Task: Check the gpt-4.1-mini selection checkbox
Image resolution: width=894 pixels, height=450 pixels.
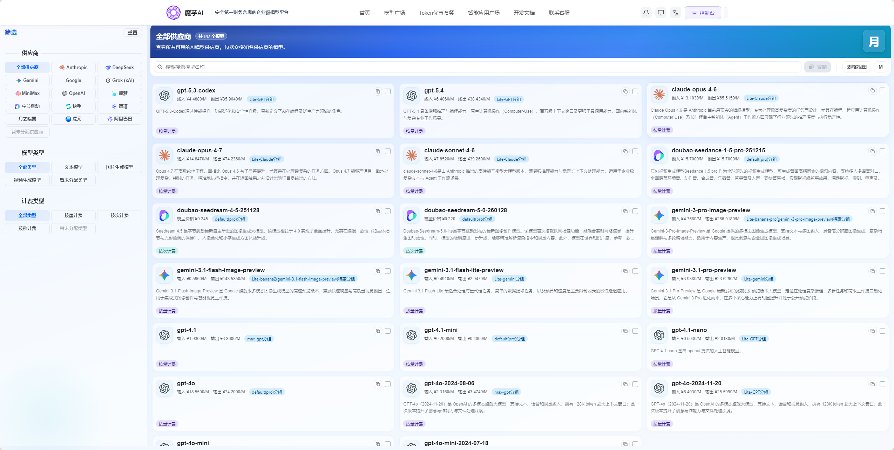Action: click(635, 331)
